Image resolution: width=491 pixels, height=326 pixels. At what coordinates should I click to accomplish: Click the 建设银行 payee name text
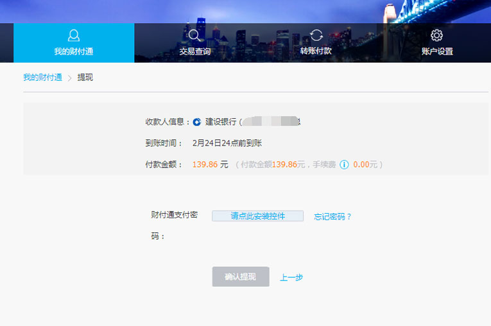(x=220, y=121)
